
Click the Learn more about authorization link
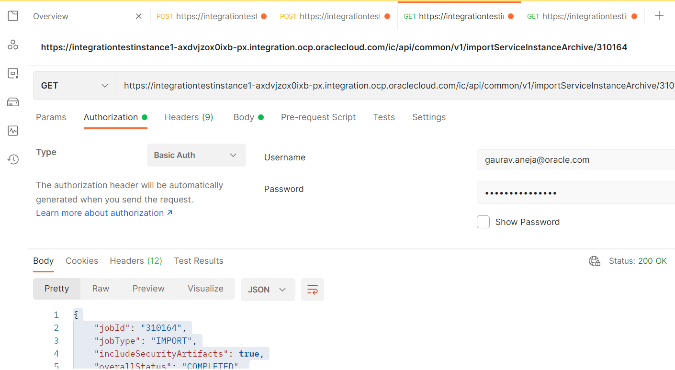(100, 213)
